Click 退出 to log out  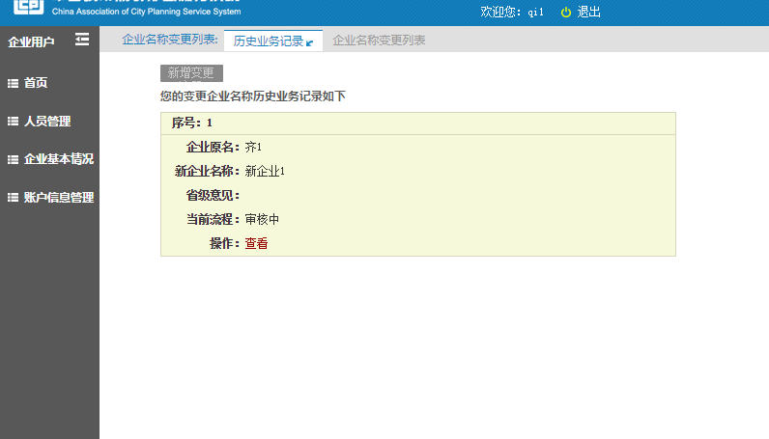click(588, 12)
